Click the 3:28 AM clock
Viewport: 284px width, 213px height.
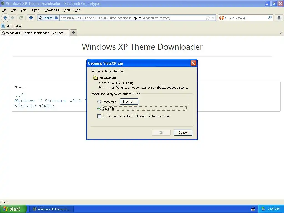pyautogui.click(x=274, y=209)
